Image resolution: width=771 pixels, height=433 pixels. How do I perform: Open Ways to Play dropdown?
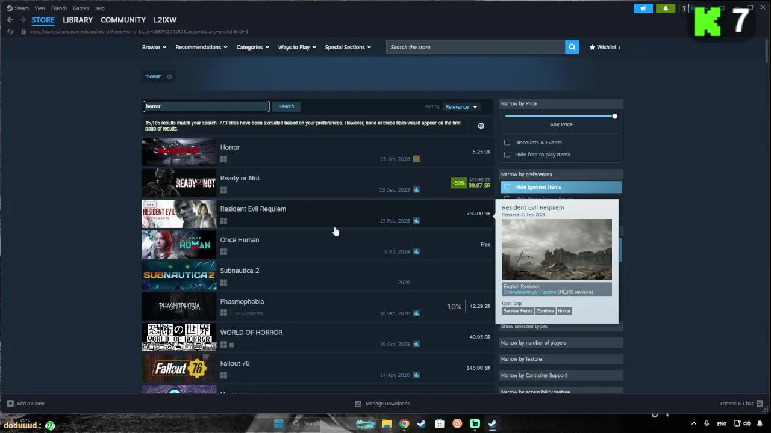click(x=297, y=47)
